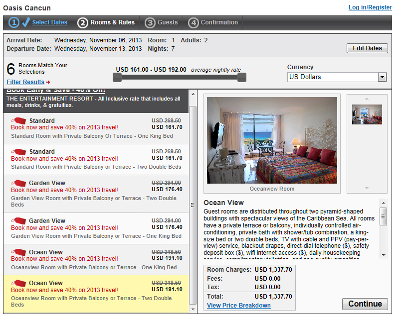Click the USD 161.70 price of Standard King
This screenshot has width=400, height=318.
(x=167, y=127)
